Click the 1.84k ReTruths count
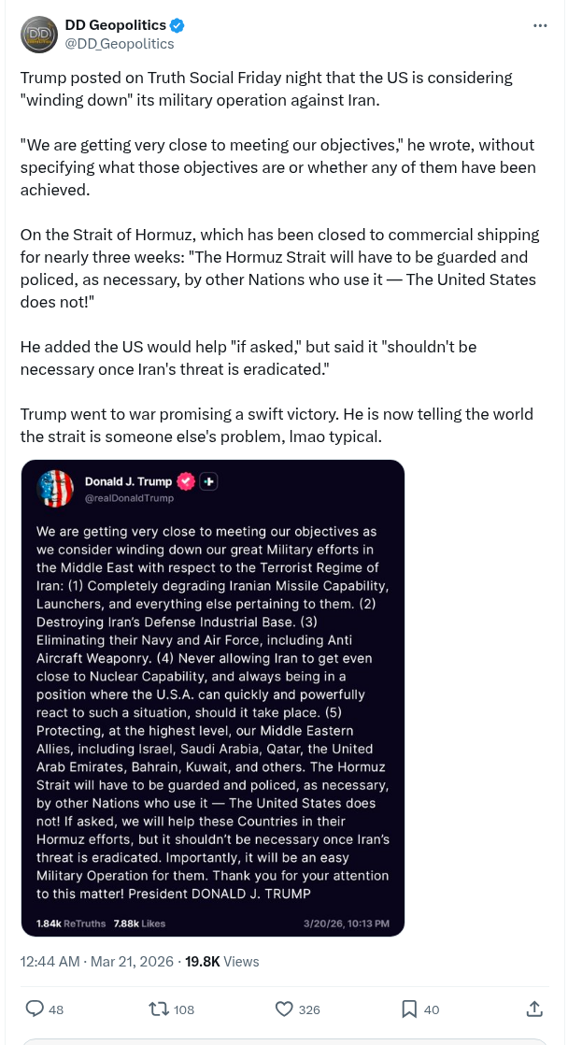Screen dimensions: 568x1045 70,923
